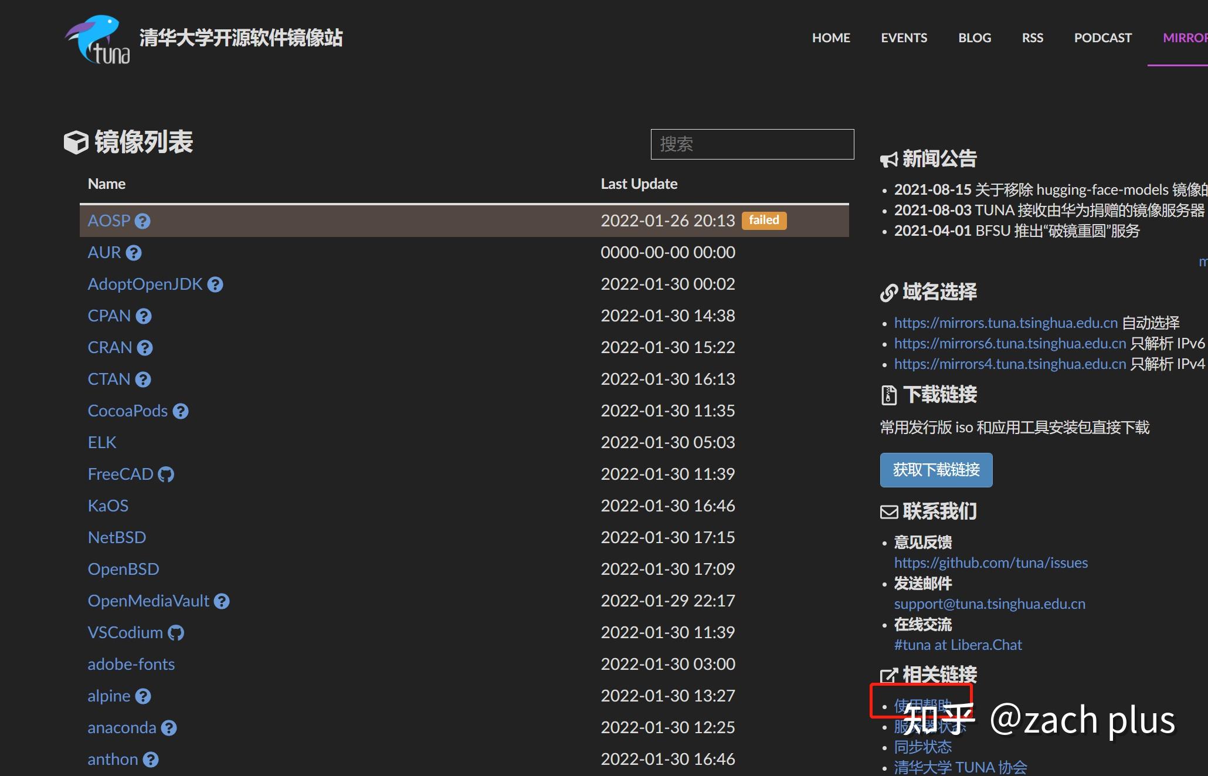Click the CocoaPods help question-mark icon
The width and height of the screenshot is (1208, 776).
[x=181, y=411]
